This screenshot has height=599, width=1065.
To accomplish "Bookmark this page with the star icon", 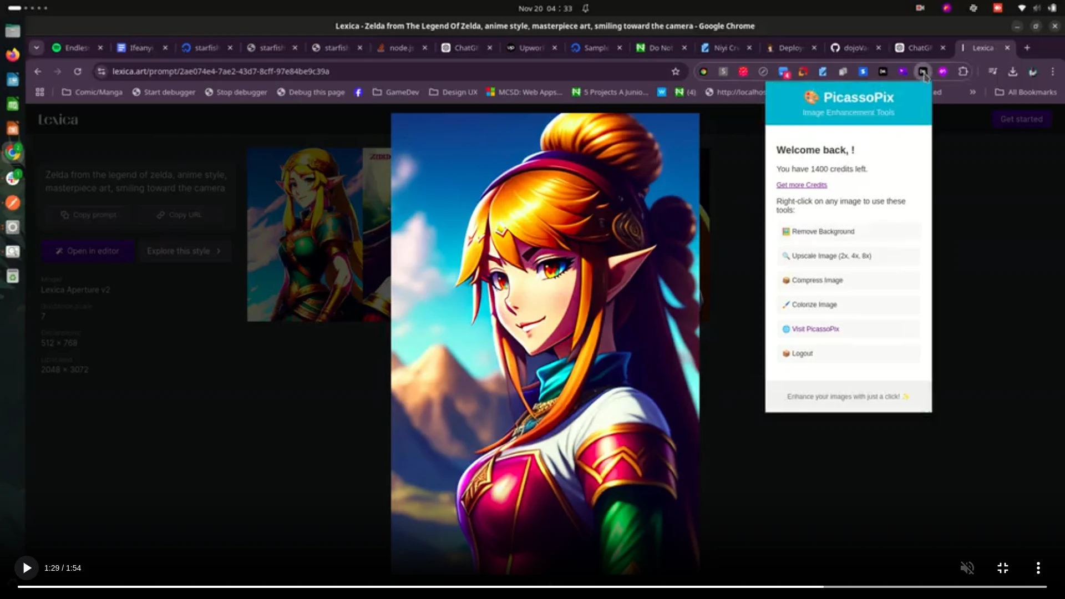I will pos(676,72).
